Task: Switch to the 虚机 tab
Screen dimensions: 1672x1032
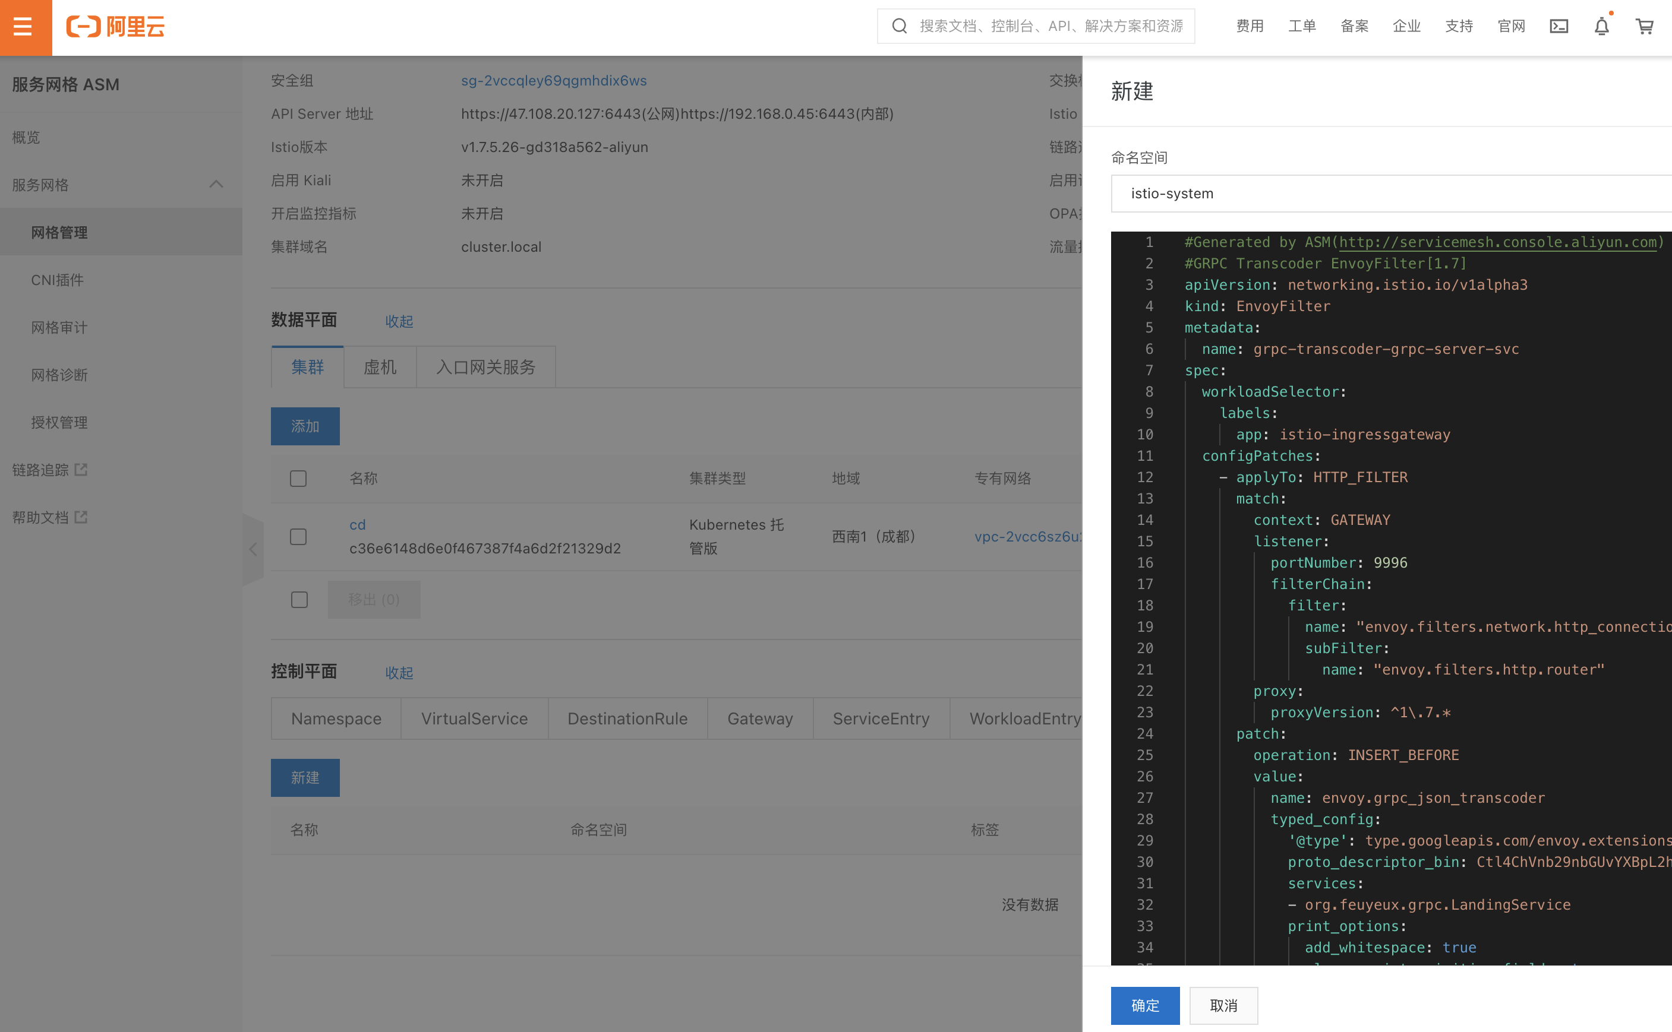Action: point(380,367)
